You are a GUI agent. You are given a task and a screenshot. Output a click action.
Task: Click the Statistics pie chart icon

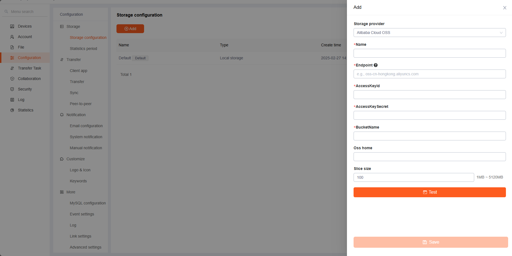tap(12, 110)
